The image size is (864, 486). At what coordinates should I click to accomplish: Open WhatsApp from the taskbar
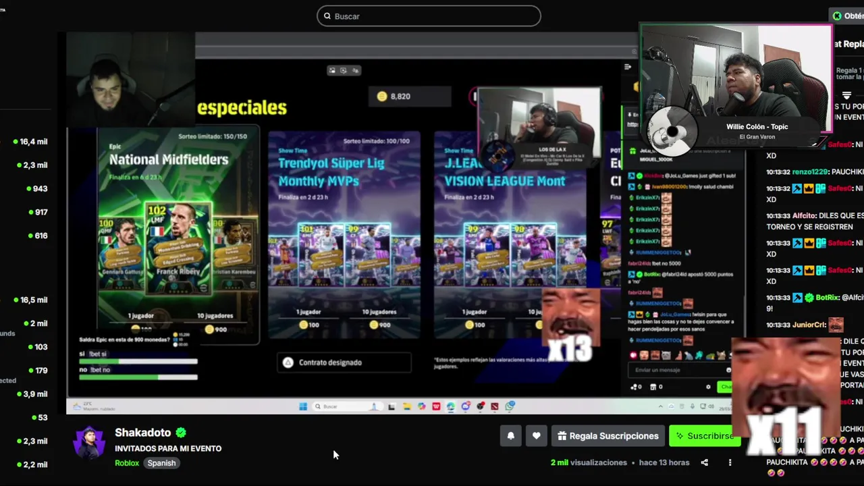(x=510, y=406)
